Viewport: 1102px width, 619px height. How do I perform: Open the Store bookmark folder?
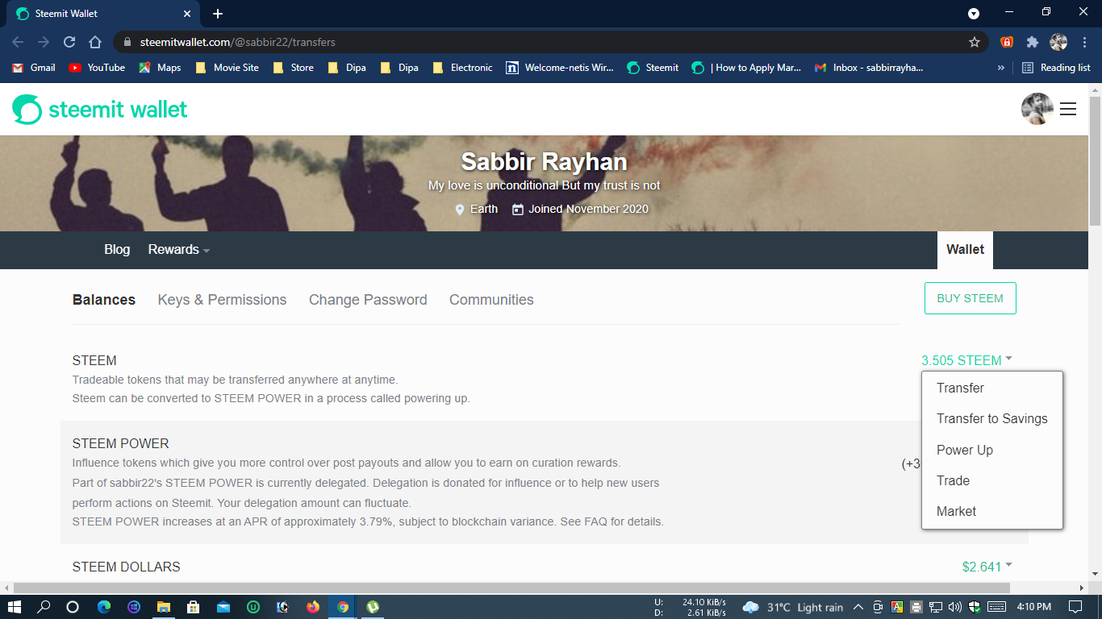293,68
